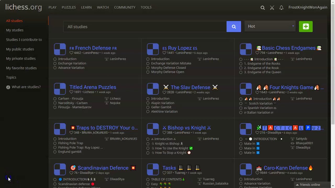
Task: Open the Basic Chess Endgames study title
Action: pyautogui.click(x=289, y=48)
